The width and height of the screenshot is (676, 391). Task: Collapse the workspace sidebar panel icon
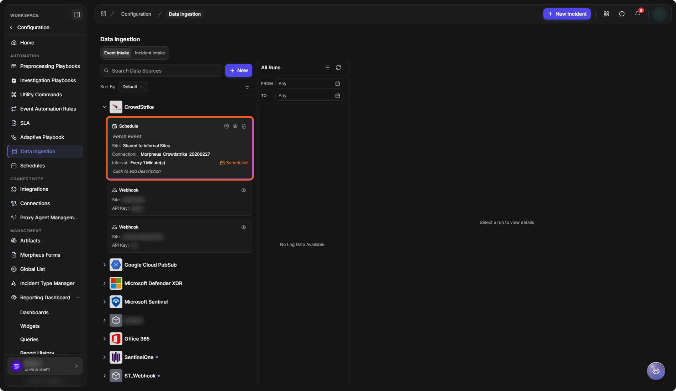[x=77, y=15]
